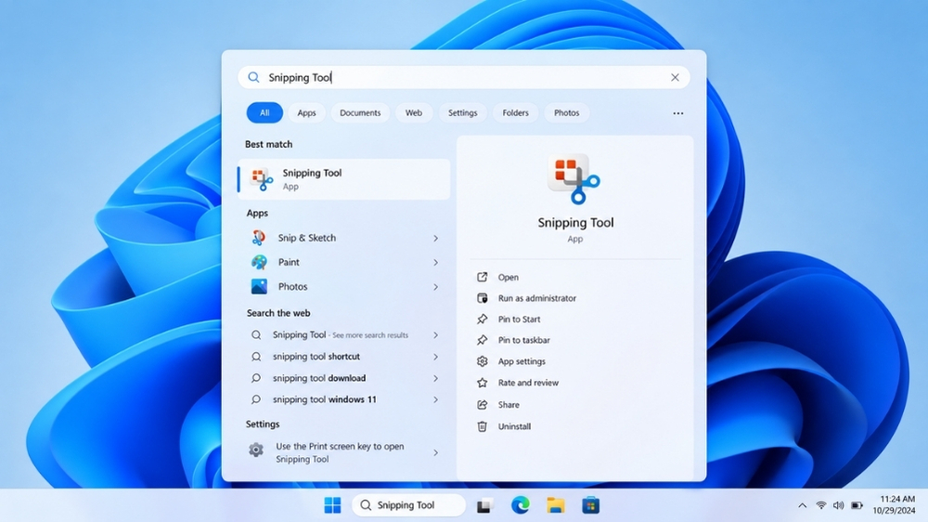
Task: Click the Rate and review star icon
Action: coord(483,383)
